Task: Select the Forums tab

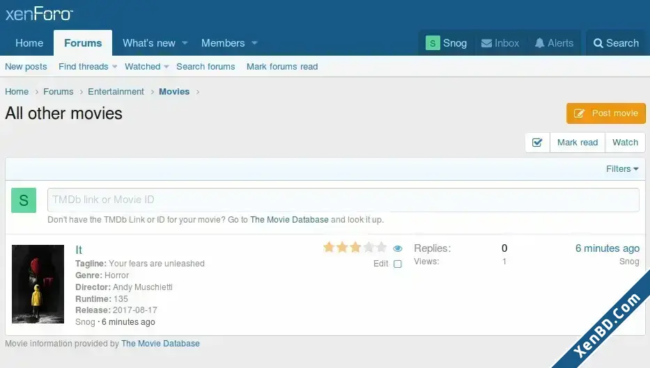Action: coord(83,43)
